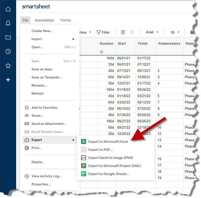Click the PDF icon in Export submenu
Screen dimensions: 201x198
click(84, 150)
